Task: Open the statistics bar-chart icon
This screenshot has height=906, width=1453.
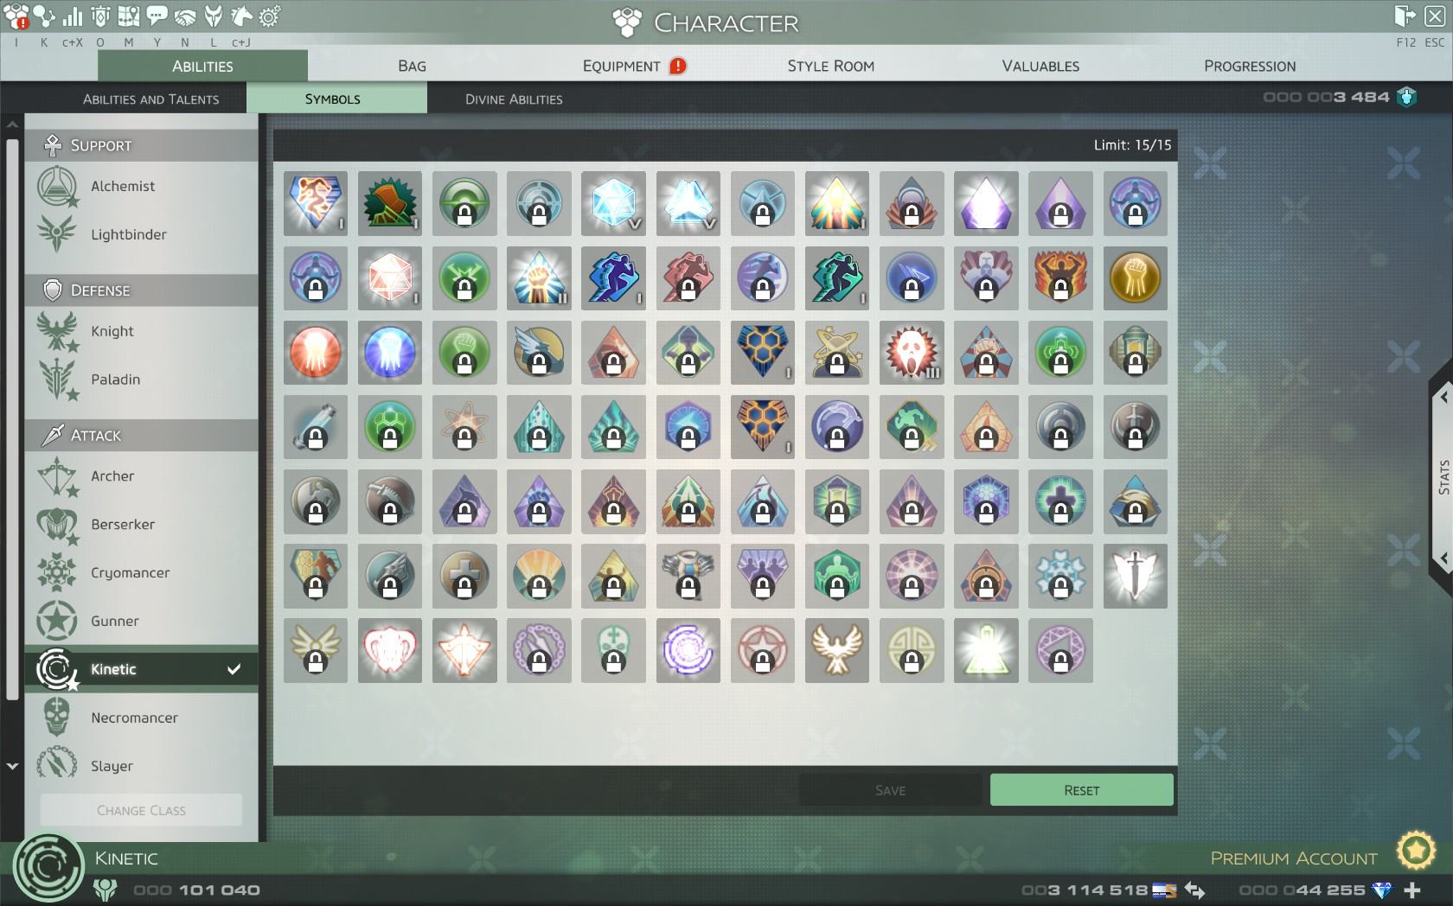Action: 73,16
